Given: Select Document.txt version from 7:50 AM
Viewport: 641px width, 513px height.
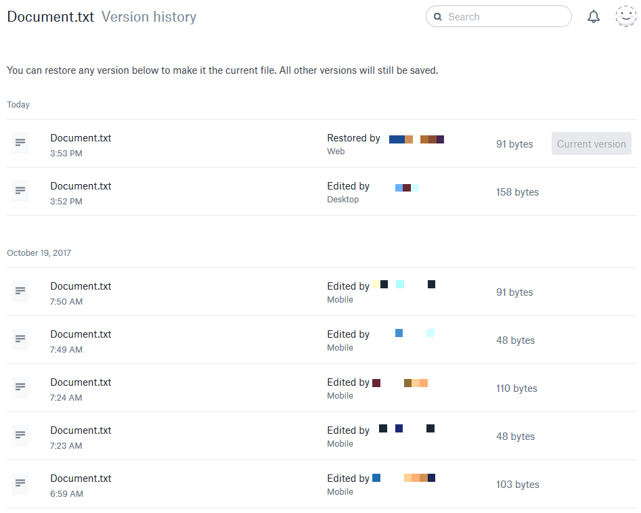Looking at the screenshot, I should (x=81, y=286).
